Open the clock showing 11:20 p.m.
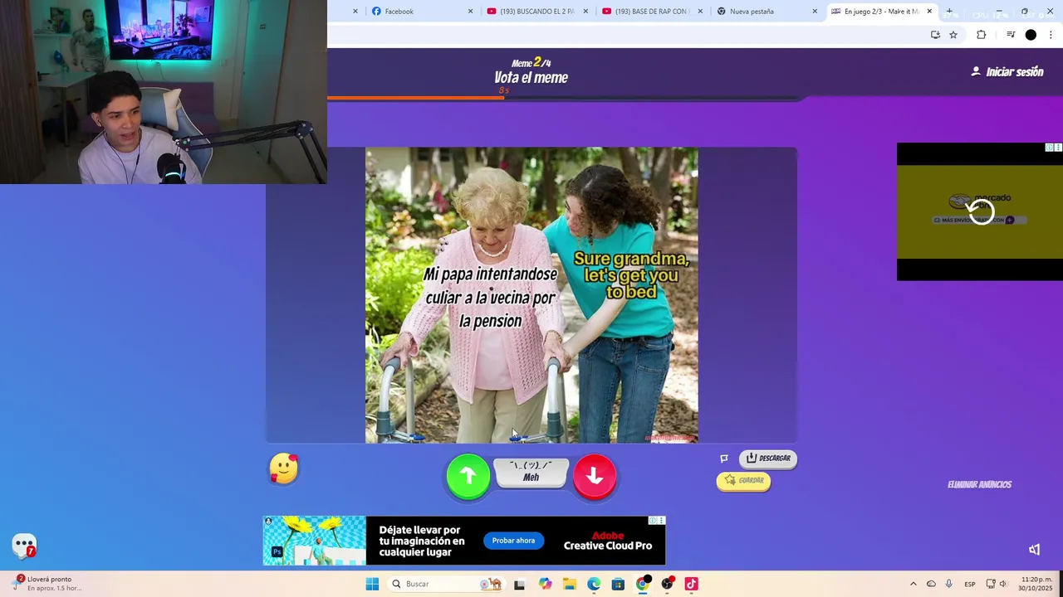1063x597 pixels. click(x=1036, y=584)
